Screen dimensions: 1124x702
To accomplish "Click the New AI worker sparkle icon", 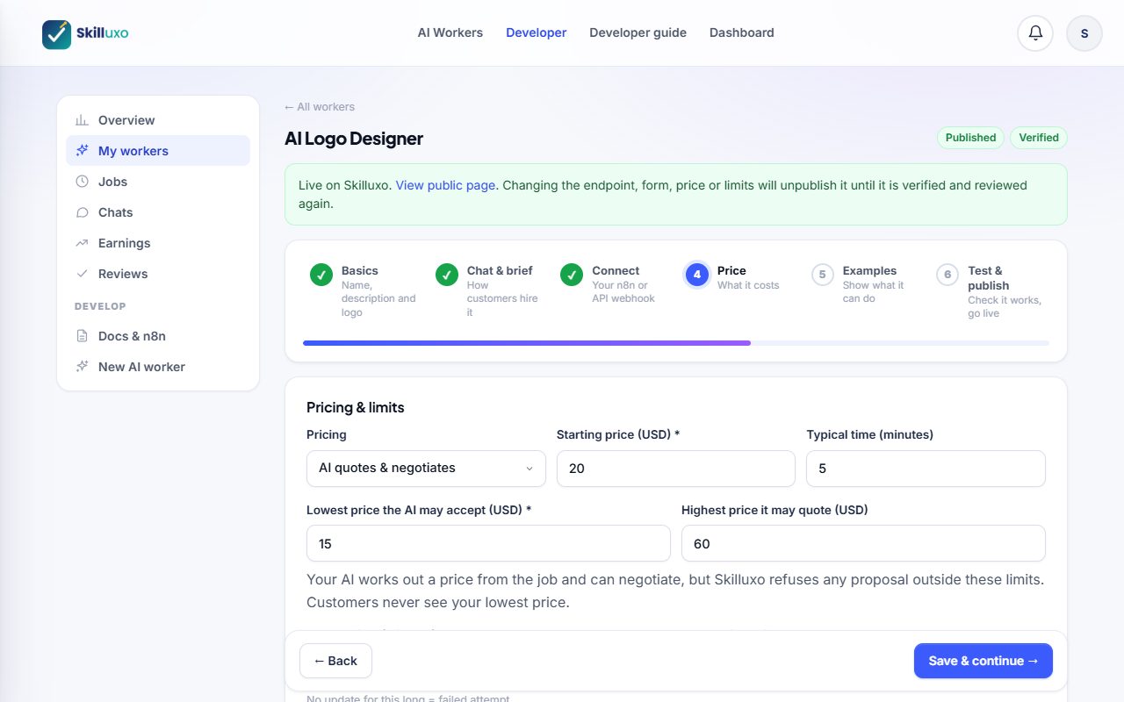I will tap(83, 367).
